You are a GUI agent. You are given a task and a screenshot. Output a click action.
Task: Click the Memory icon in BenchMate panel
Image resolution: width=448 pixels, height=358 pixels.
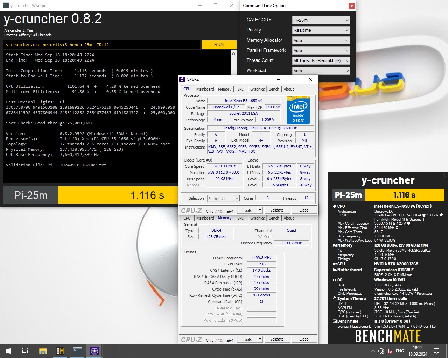tap(335, 245)
